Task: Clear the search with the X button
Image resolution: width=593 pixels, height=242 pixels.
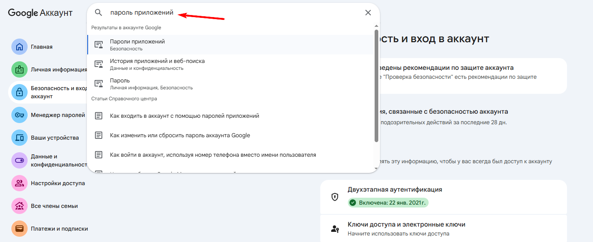Action: tap(368, 13)
